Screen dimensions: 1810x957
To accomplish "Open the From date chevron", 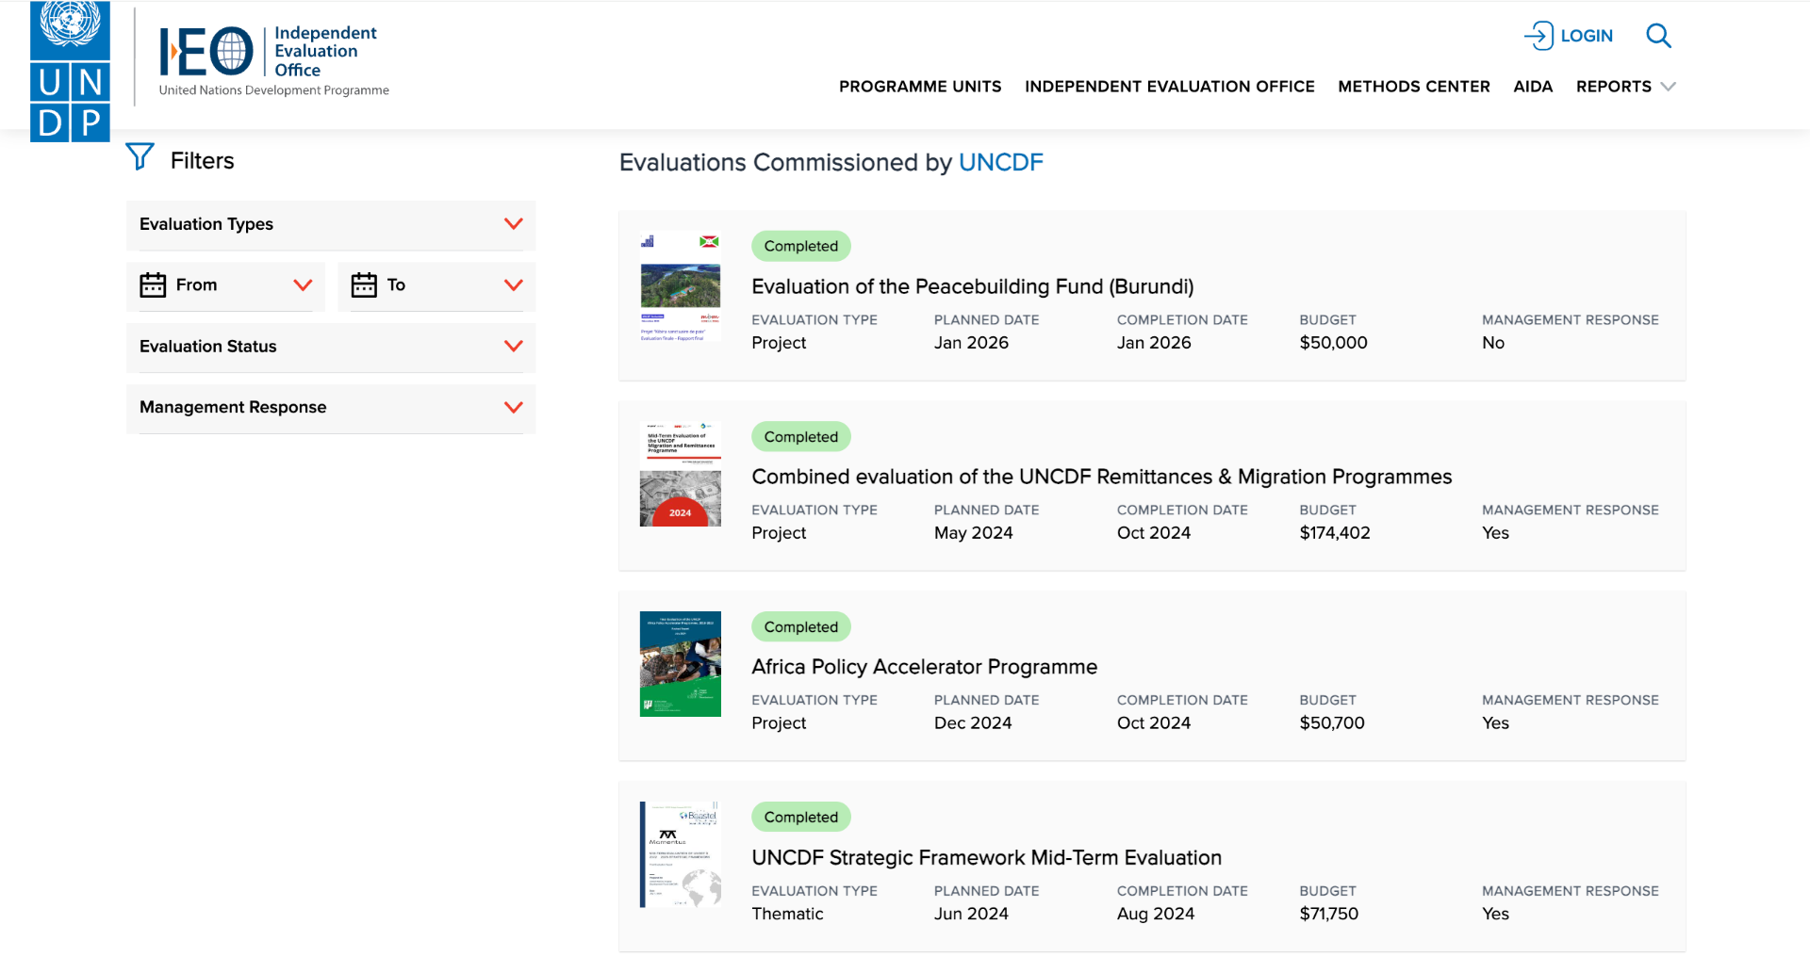I will [x=303, y=285].
